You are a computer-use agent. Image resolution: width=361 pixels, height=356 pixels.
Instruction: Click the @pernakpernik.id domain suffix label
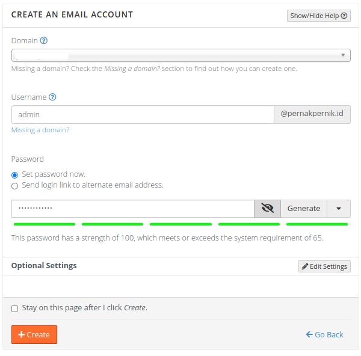(312, 114)
